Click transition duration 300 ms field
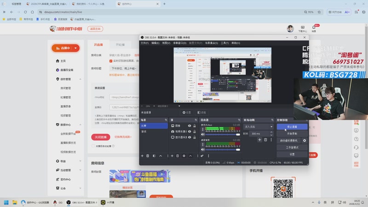This screenshot has height=207, width=368. tap(259, 133)
